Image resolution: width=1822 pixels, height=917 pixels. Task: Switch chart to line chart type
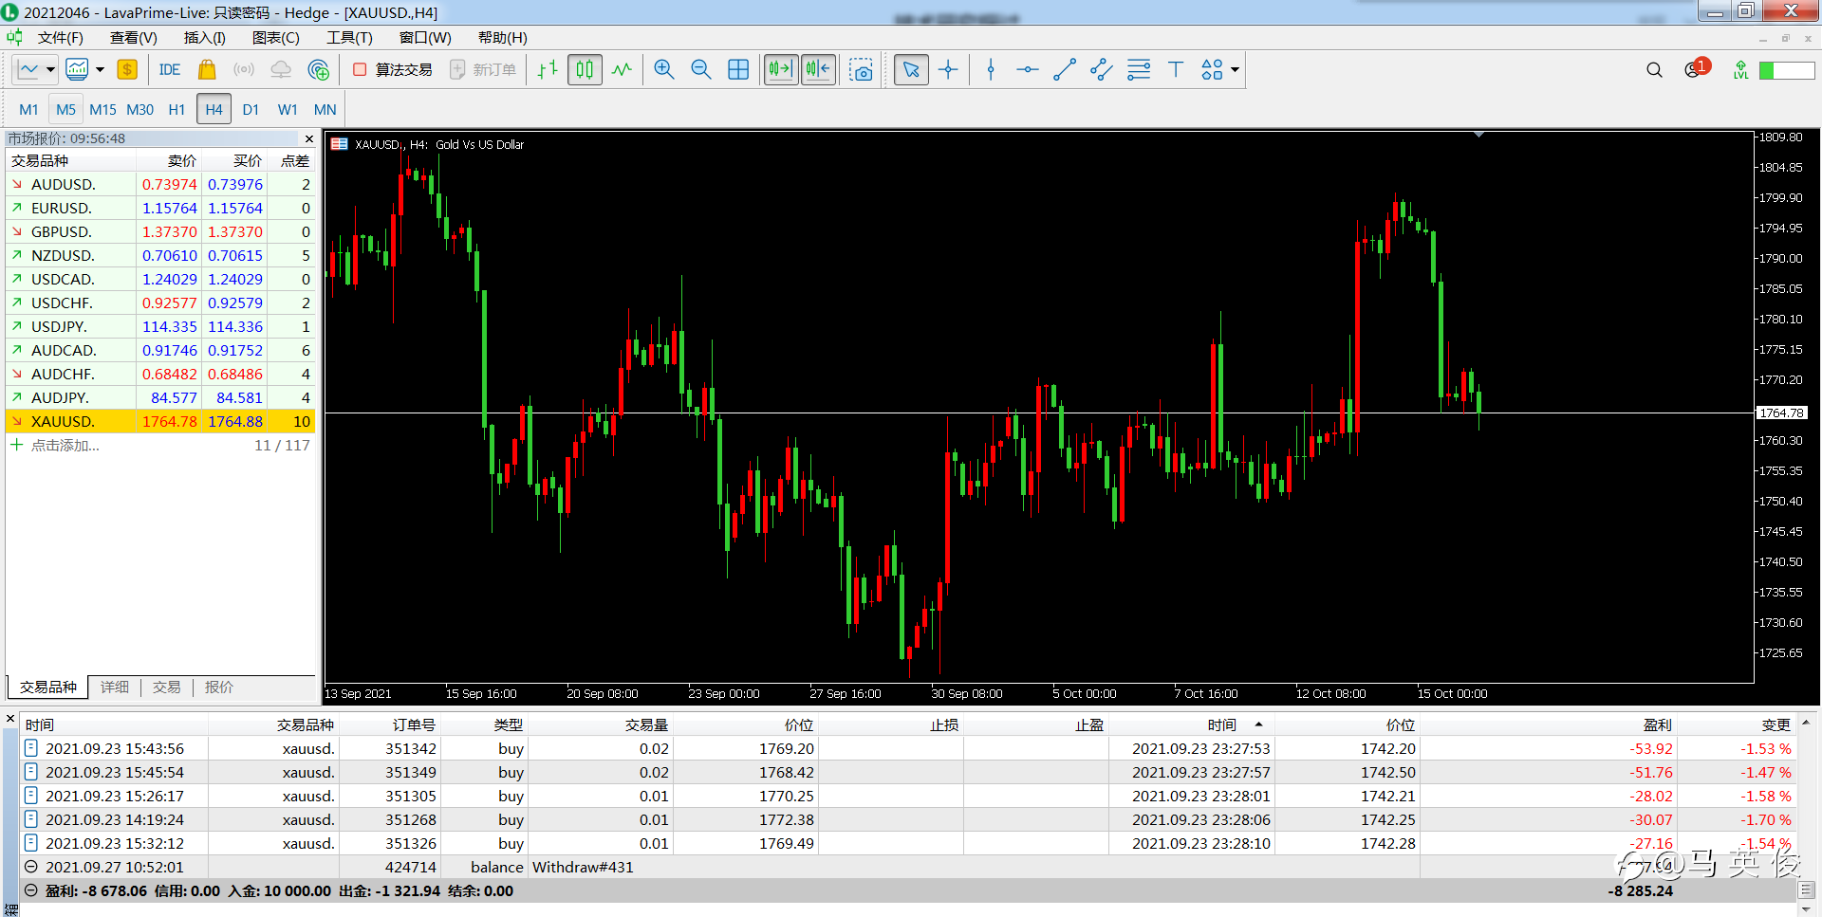622,70
